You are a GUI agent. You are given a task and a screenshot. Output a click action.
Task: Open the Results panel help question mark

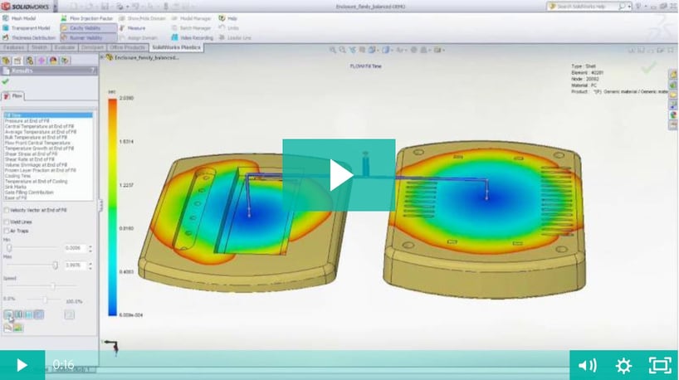[93, 71]
